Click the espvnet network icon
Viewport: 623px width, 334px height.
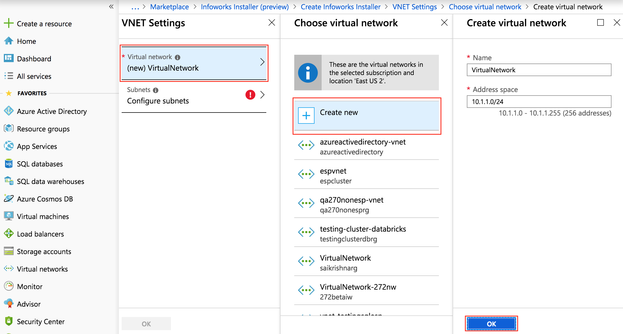(306, 174)
